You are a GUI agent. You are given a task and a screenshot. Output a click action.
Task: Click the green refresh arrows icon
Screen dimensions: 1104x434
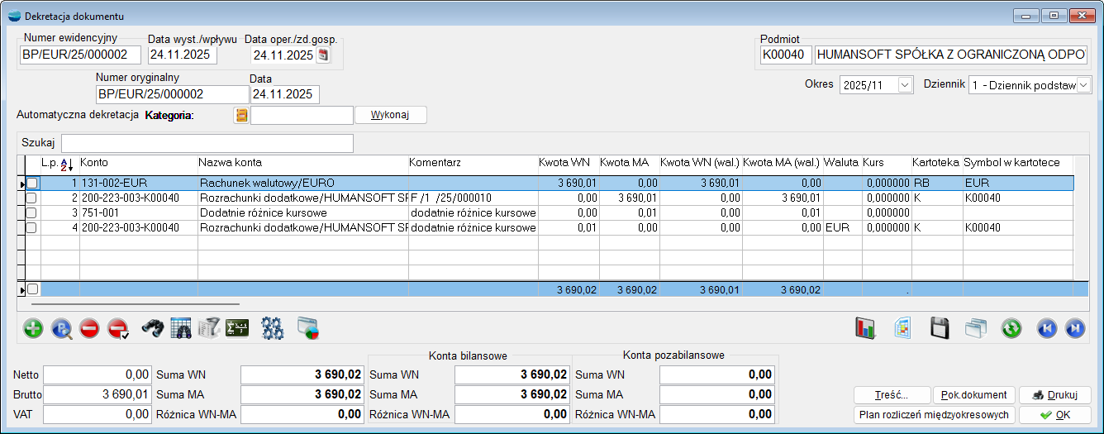coord(1011,328)
